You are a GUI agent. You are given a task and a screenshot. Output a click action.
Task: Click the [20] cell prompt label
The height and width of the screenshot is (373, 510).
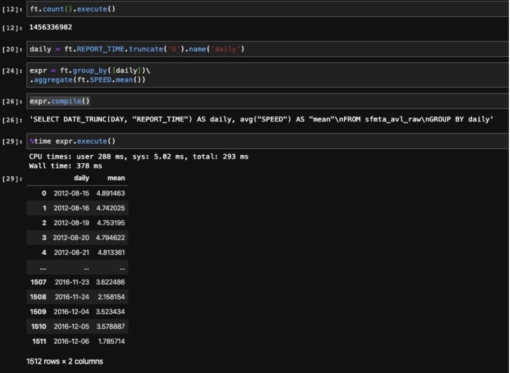click(13, 50)
